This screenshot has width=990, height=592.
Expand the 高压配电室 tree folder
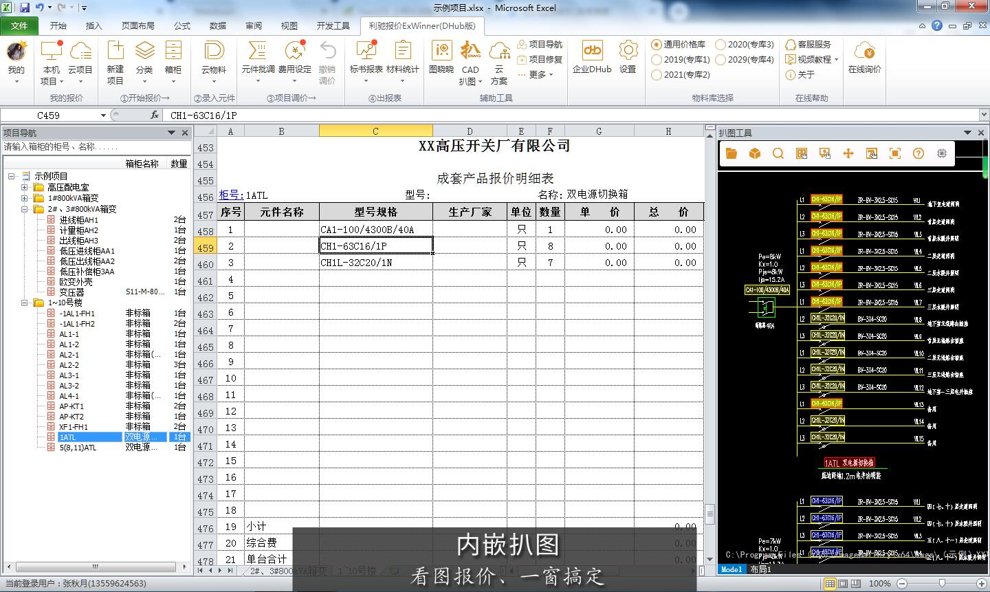pos(25,187)
